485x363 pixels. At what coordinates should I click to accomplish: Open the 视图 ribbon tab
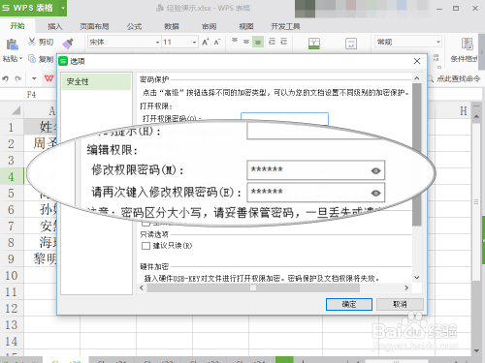246,26
